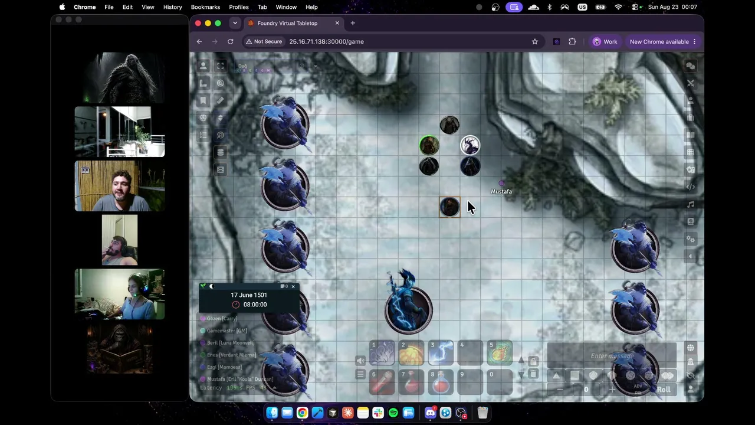The image size is (755, 425).
Task: Open the hotbar menu lines icon
Action: click(360, 374)
